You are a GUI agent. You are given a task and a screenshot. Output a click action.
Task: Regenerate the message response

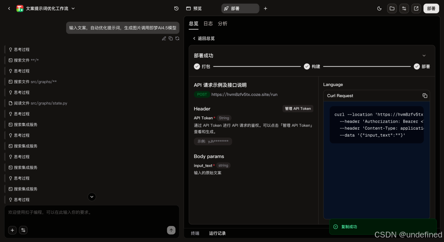[x=177, y=39]
